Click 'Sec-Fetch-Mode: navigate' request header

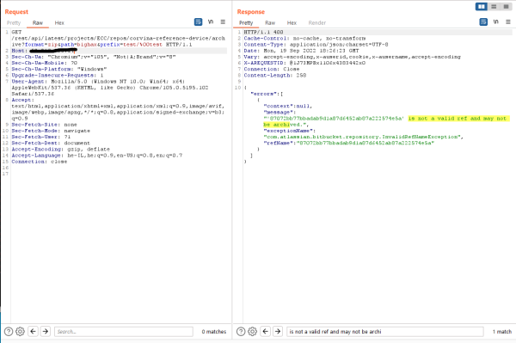(51, 131)
